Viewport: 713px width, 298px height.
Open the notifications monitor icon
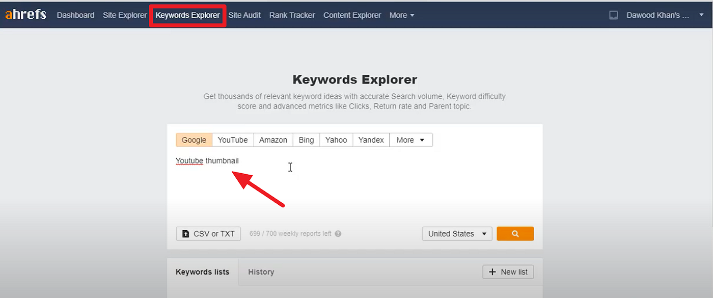point(614,15)
